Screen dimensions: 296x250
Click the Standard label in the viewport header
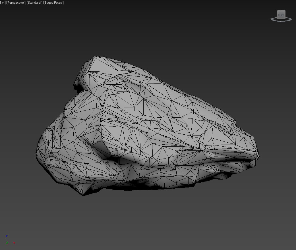[34, 3]
